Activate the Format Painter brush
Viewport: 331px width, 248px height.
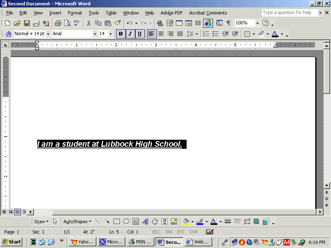(x=118, y=23)
